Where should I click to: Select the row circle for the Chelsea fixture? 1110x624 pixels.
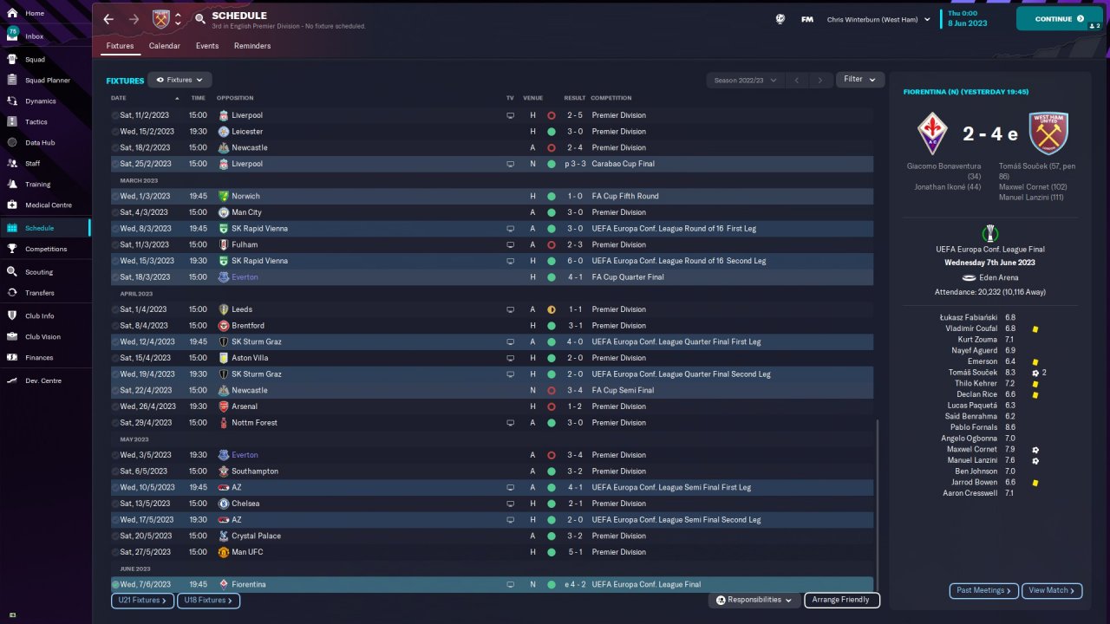(x=115, y=504)
